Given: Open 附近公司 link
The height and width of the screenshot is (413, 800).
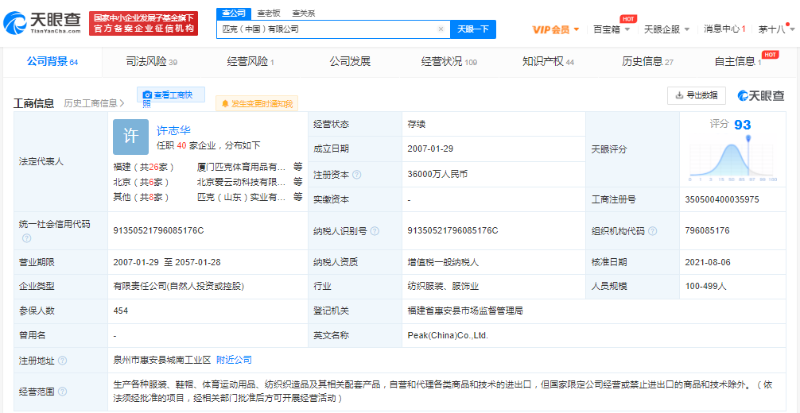Looking at the screenshot, I should [x=234, y=360].
